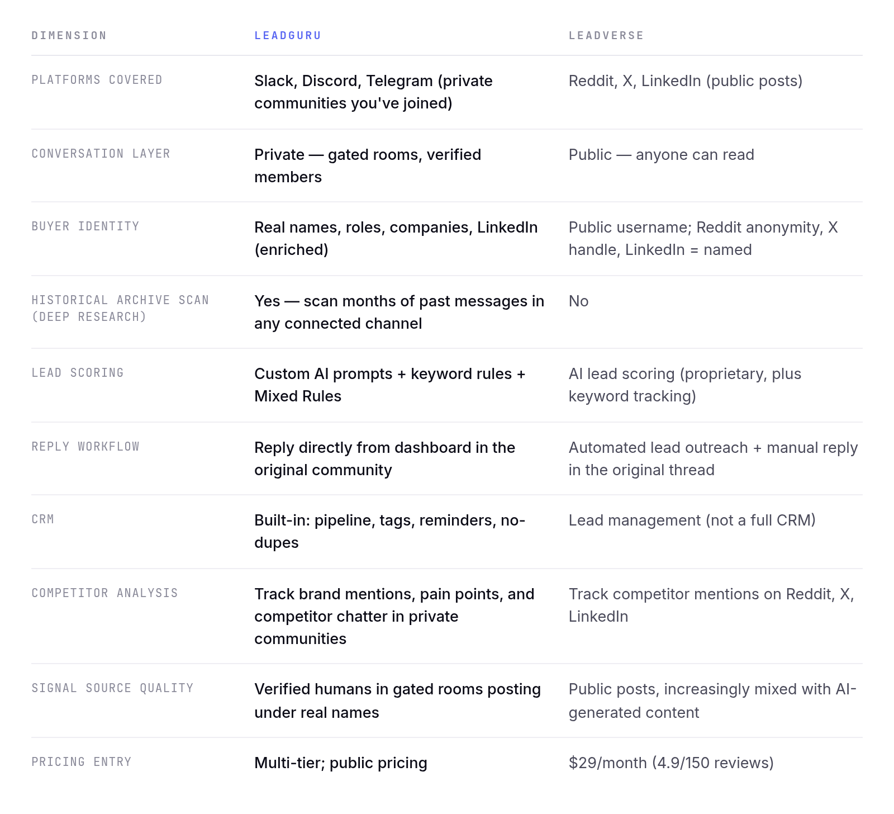Viewport: 894px width, 814px height.
Task: Select the Lead Scoring row label
Action: pos(77,373)
